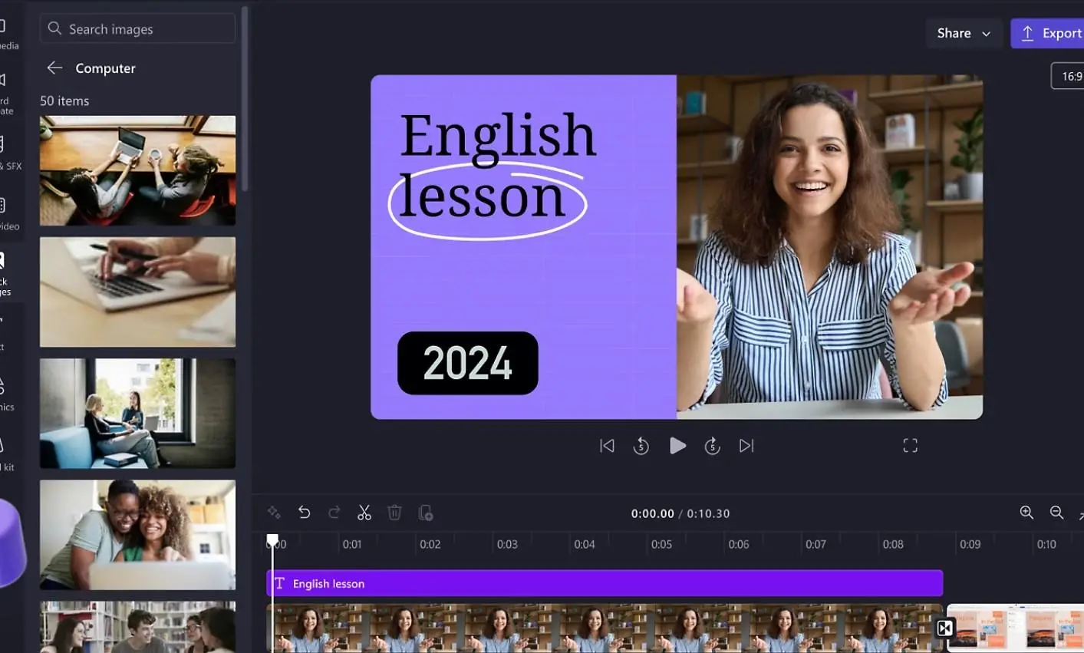Delete the selected clip with trash icon
The width and height of the screenshot is (1084, 653).
click(394, 513)
